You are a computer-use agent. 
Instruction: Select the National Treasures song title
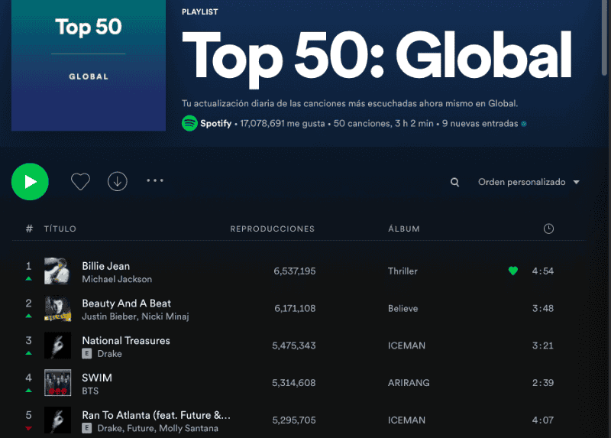tap(126, 340)
